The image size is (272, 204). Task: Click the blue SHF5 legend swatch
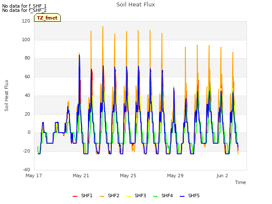click(x=182, y=196)
